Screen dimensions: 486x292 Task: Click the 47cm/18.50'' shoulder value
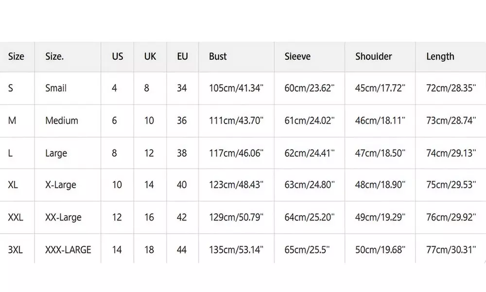click(x=380, y=153)
